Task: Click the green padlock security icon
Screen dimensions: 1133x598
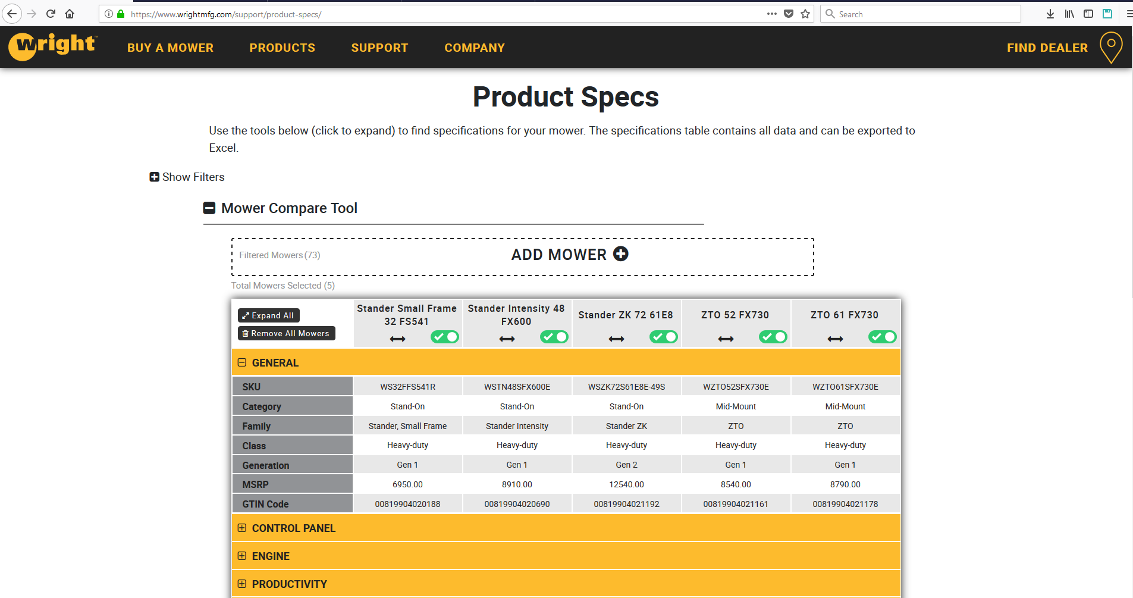Action: tap(121, 14)
